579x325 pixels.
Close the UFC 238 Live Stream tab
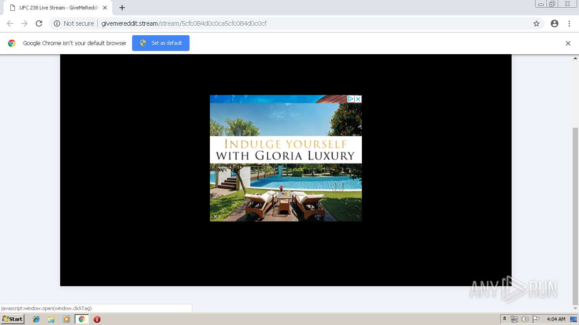click(105, 8)
